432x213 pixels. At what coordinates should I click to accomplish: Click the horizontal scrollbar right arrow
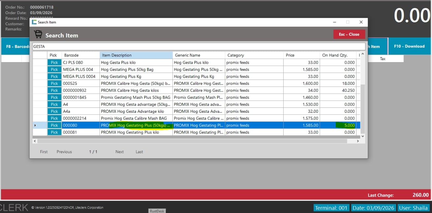click(358, 141)
